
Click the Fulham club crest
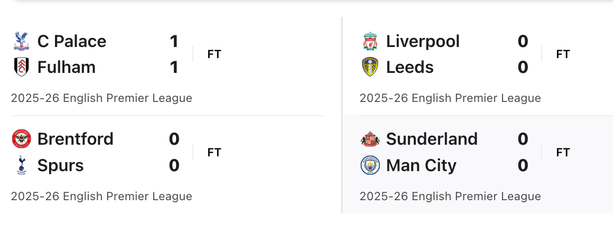pyautogui.click(x=22, y=67)
